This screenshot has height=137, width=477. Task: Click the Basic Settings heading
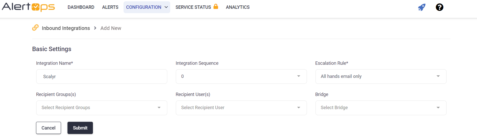pos(52,49)
